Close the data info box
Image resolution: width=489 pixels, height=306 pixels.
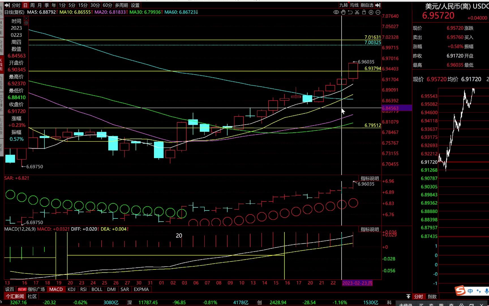tap(26, 18)
